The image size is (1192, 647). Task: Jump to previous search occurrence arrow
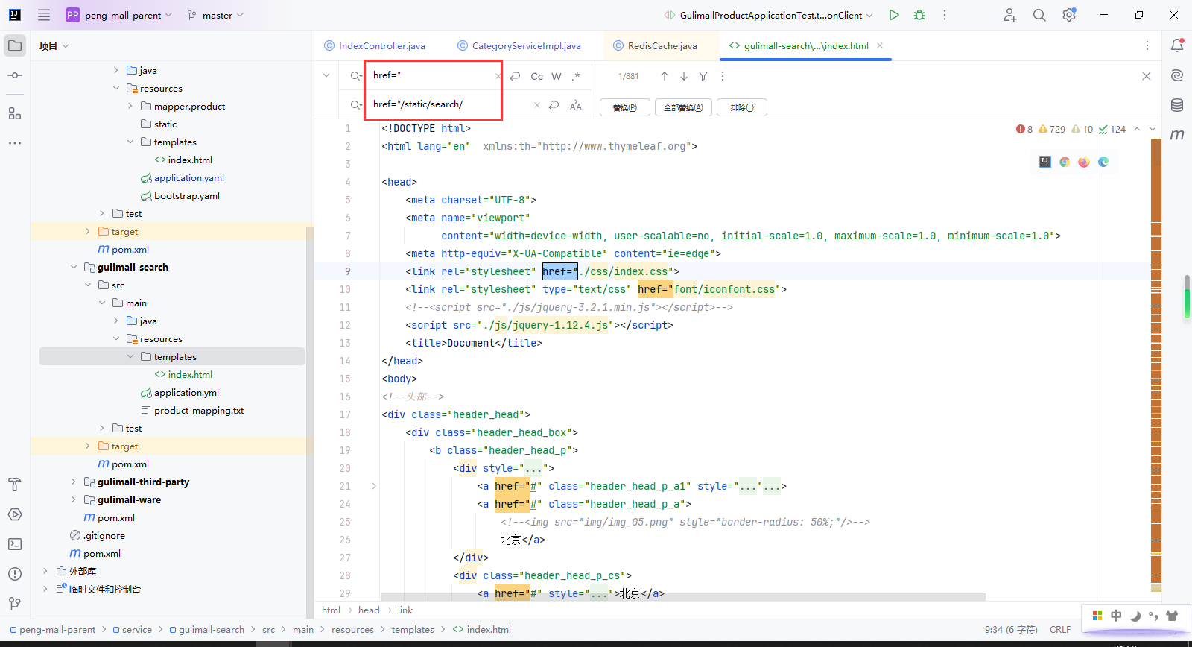(x=665, y=76)
